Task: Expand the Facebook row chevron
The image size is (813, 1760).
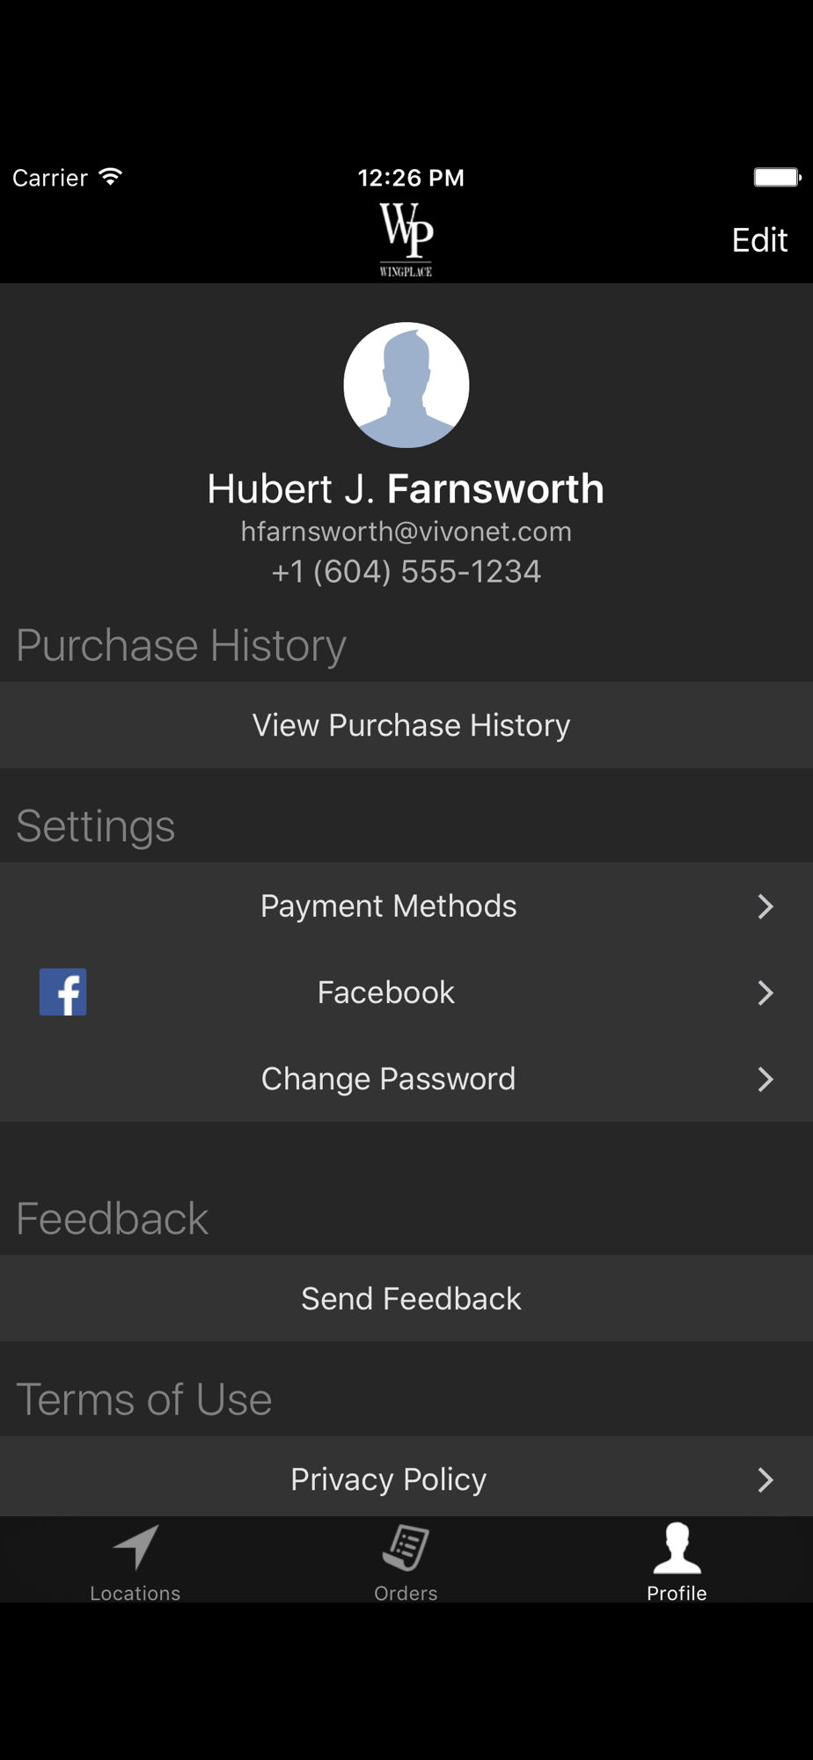Action: point(765,993)
